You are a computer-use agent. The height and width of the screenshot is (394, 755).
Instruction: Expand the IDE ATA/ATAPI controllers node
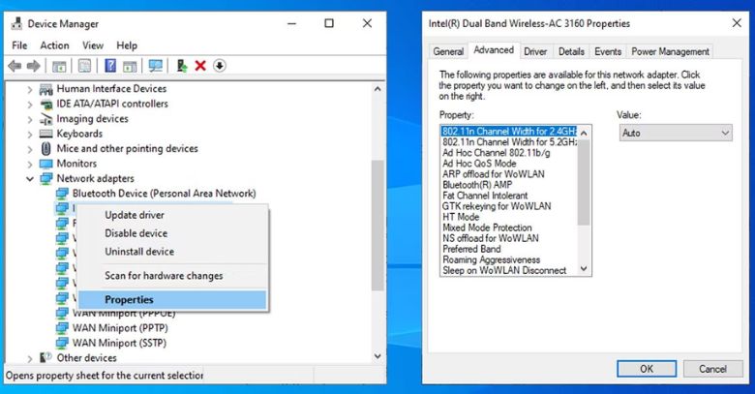(30, 105)
